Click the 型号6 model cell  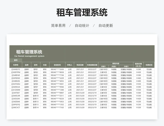click(x=36, y=84)
